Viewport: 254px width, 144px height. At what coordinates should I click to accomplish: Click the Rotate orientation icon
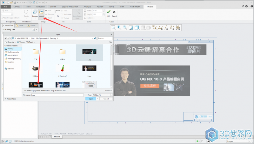(x=26, y=12)
